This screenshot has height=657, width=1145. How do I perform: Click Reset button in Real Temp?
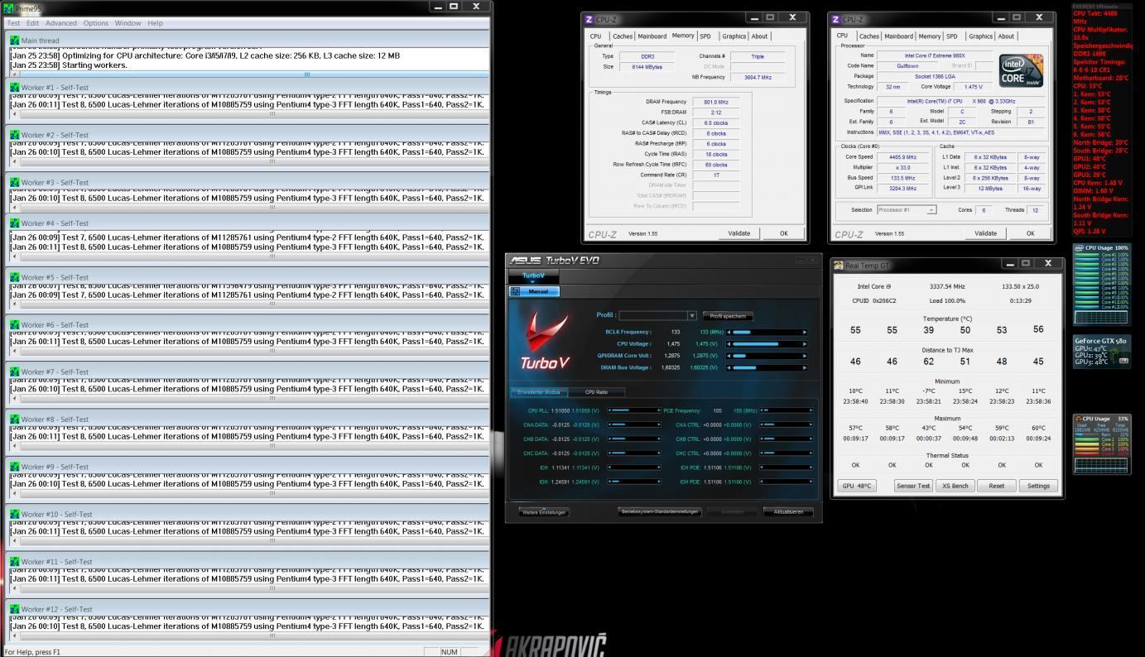point(996,486)
